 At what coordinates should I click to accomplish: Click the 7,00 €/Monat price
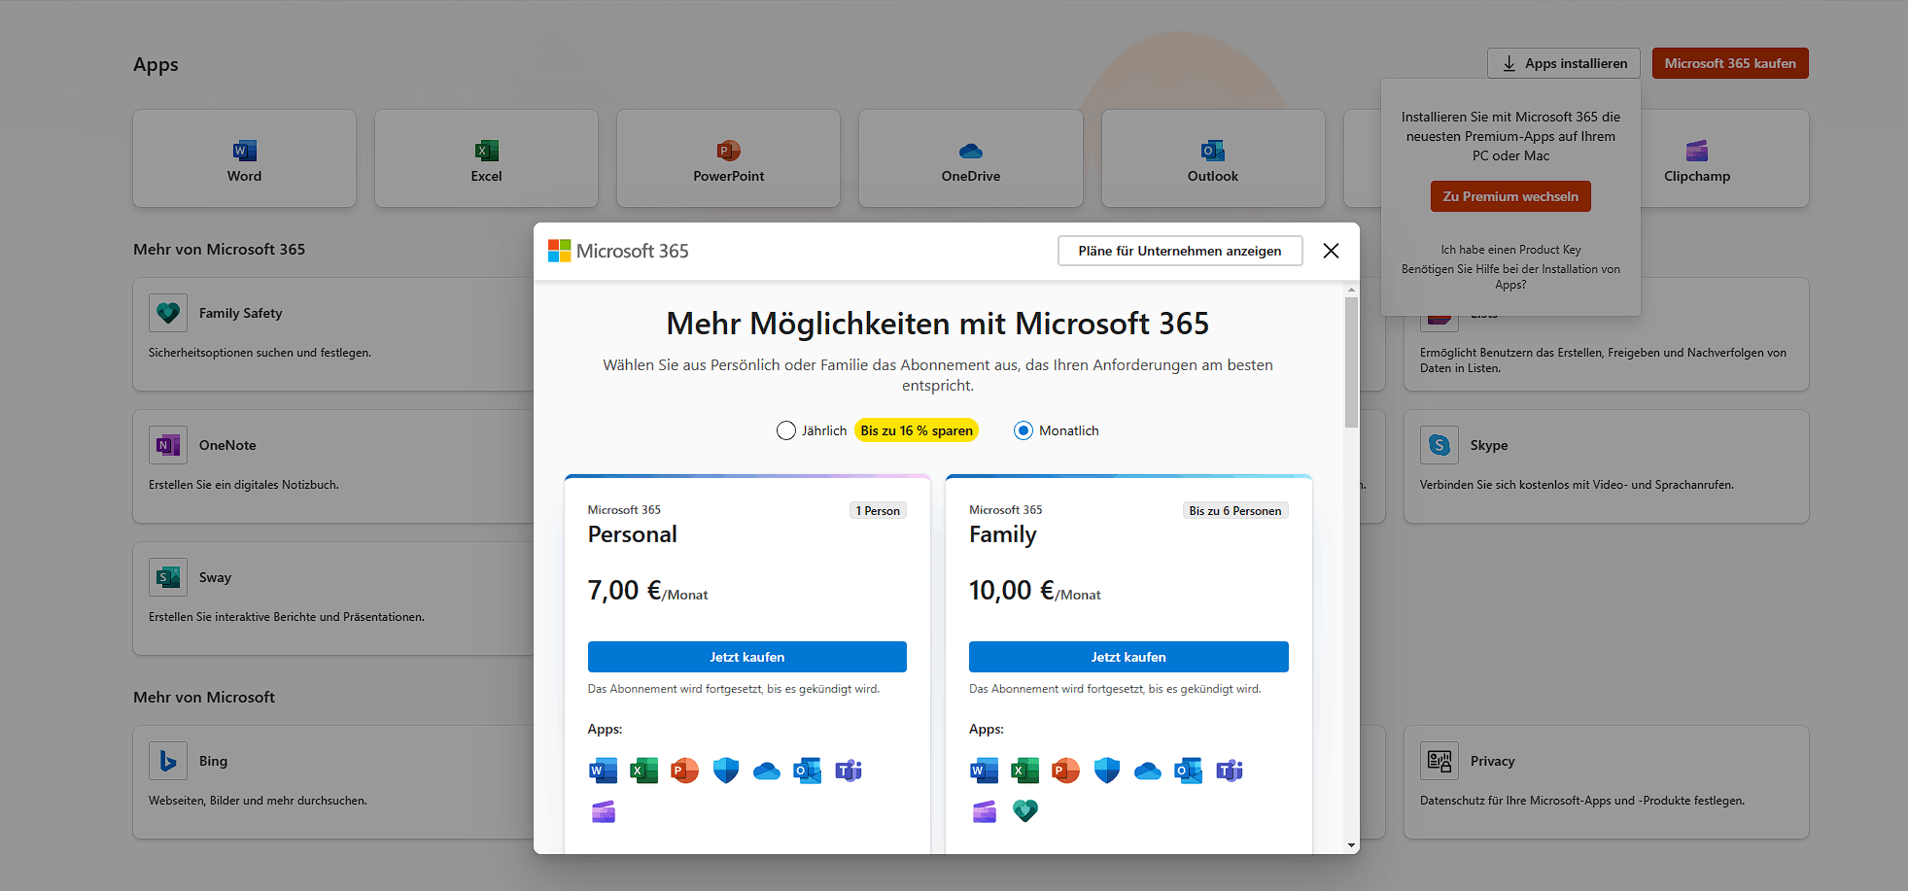tap(647, 591)
